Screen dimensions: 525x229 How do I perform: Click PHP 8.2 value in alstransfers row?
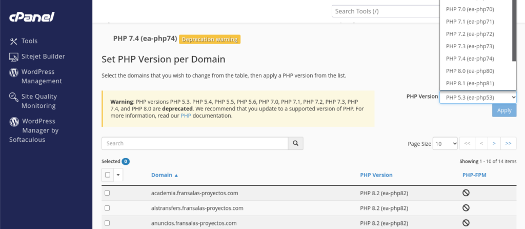pos(384,208)
